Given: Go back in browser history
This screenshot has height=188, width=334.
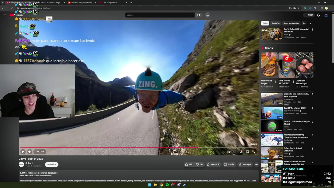Looking at the screenshot, I should point(3,8).
